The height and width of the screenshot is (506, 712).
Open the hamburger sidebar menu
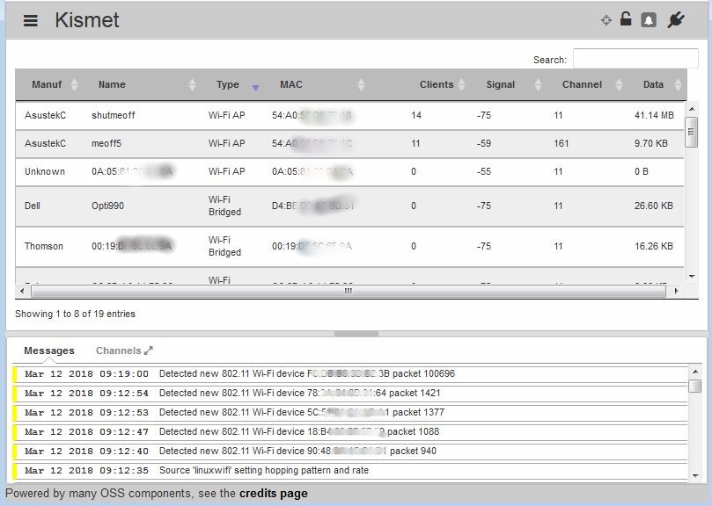pos(31,20)
